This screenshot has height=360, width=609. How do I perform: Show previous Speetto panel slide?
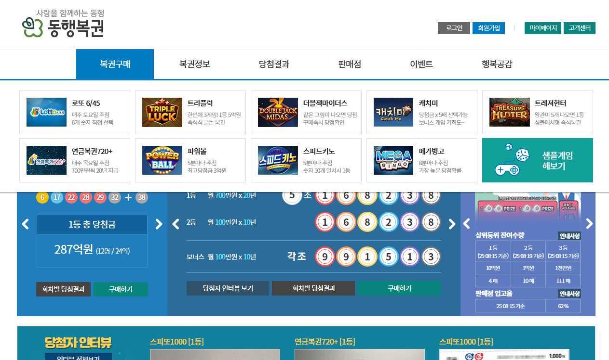click(x=466, y=224)
